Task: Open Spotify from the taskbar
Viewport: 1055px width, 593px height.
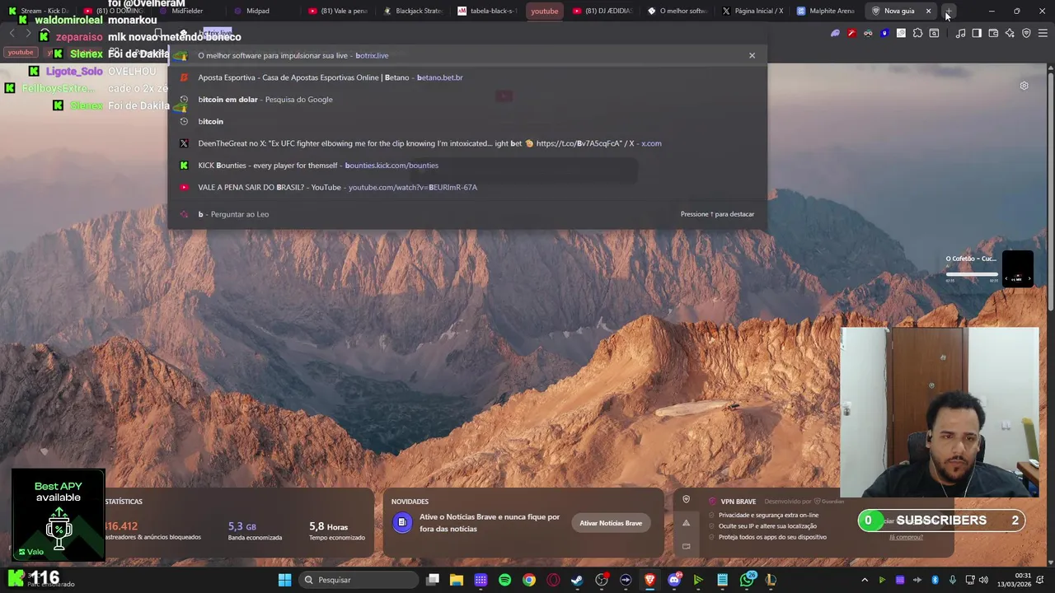Action: (x=504, y=580)
